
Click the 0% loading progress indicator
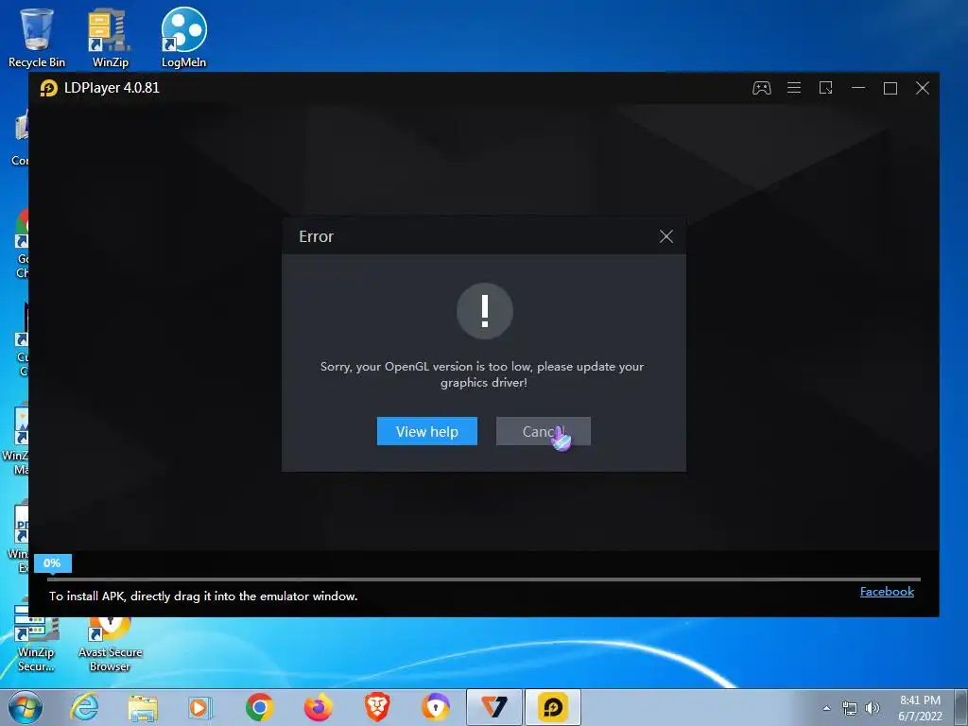point(53,563)
